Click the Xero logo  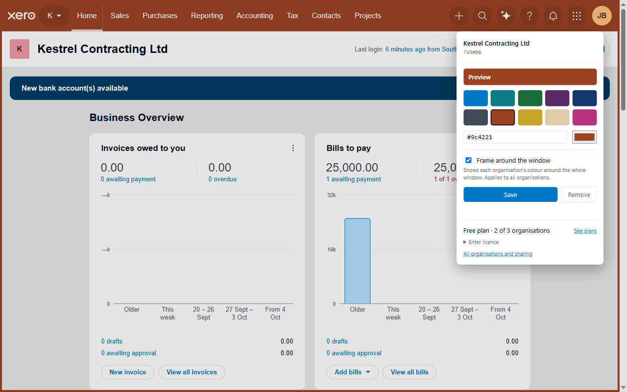(22, 16)
